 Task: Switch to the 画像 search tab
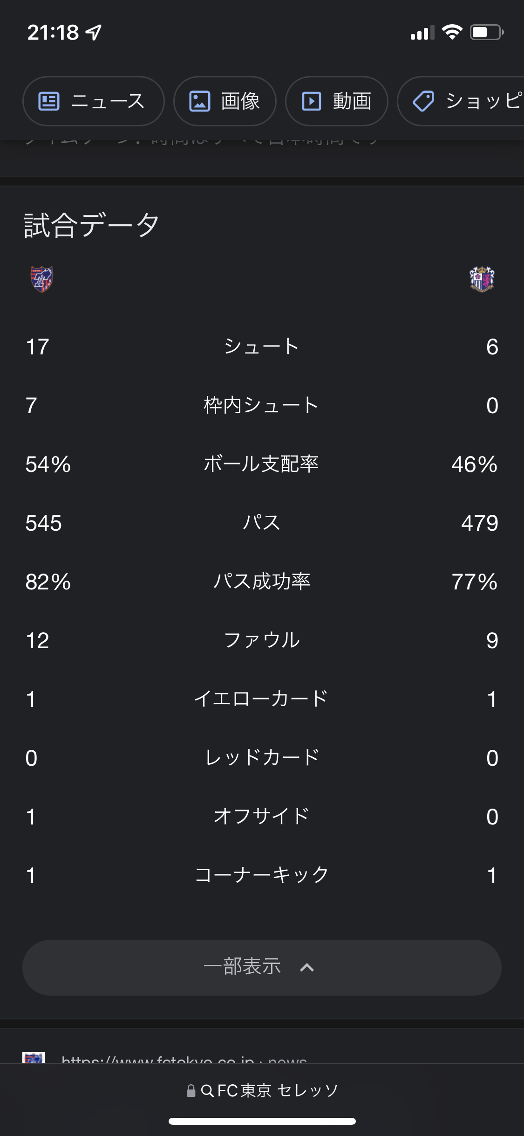tap(225, 101)
